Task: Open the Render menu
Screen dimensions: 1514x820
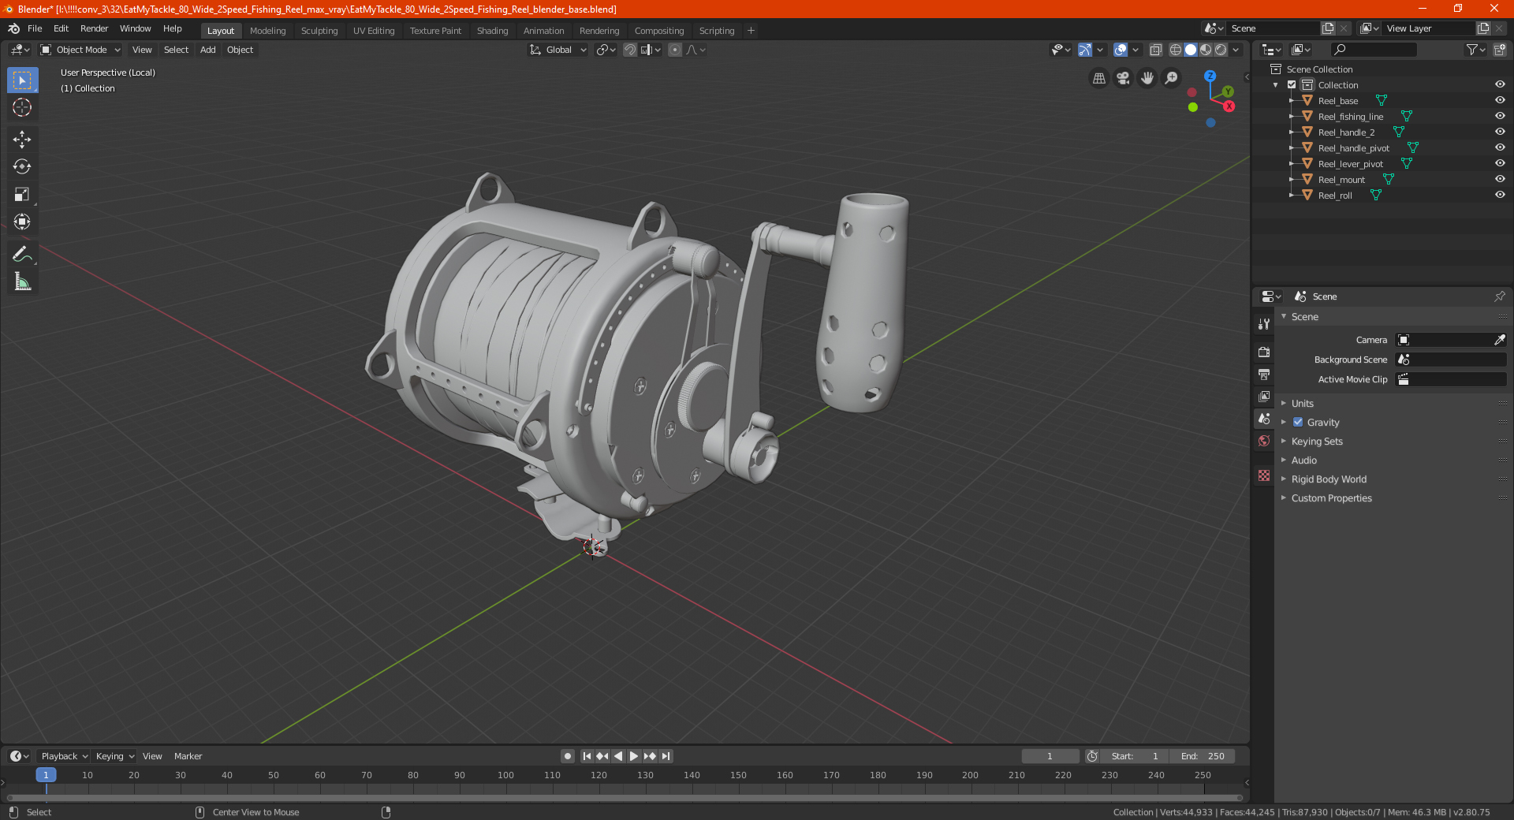Action: click(x=94, y=28)
